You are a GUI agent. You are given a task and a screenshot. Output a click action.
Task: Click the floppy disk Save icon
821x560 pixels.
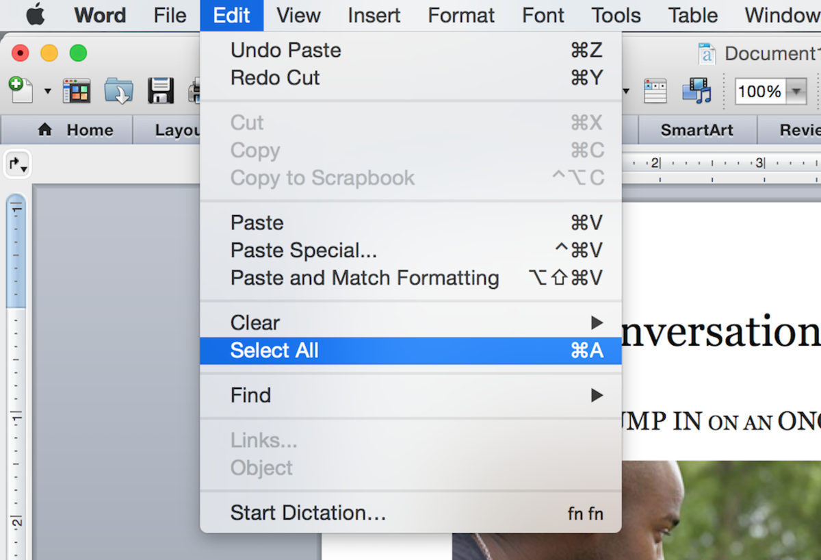pos(161,90)
